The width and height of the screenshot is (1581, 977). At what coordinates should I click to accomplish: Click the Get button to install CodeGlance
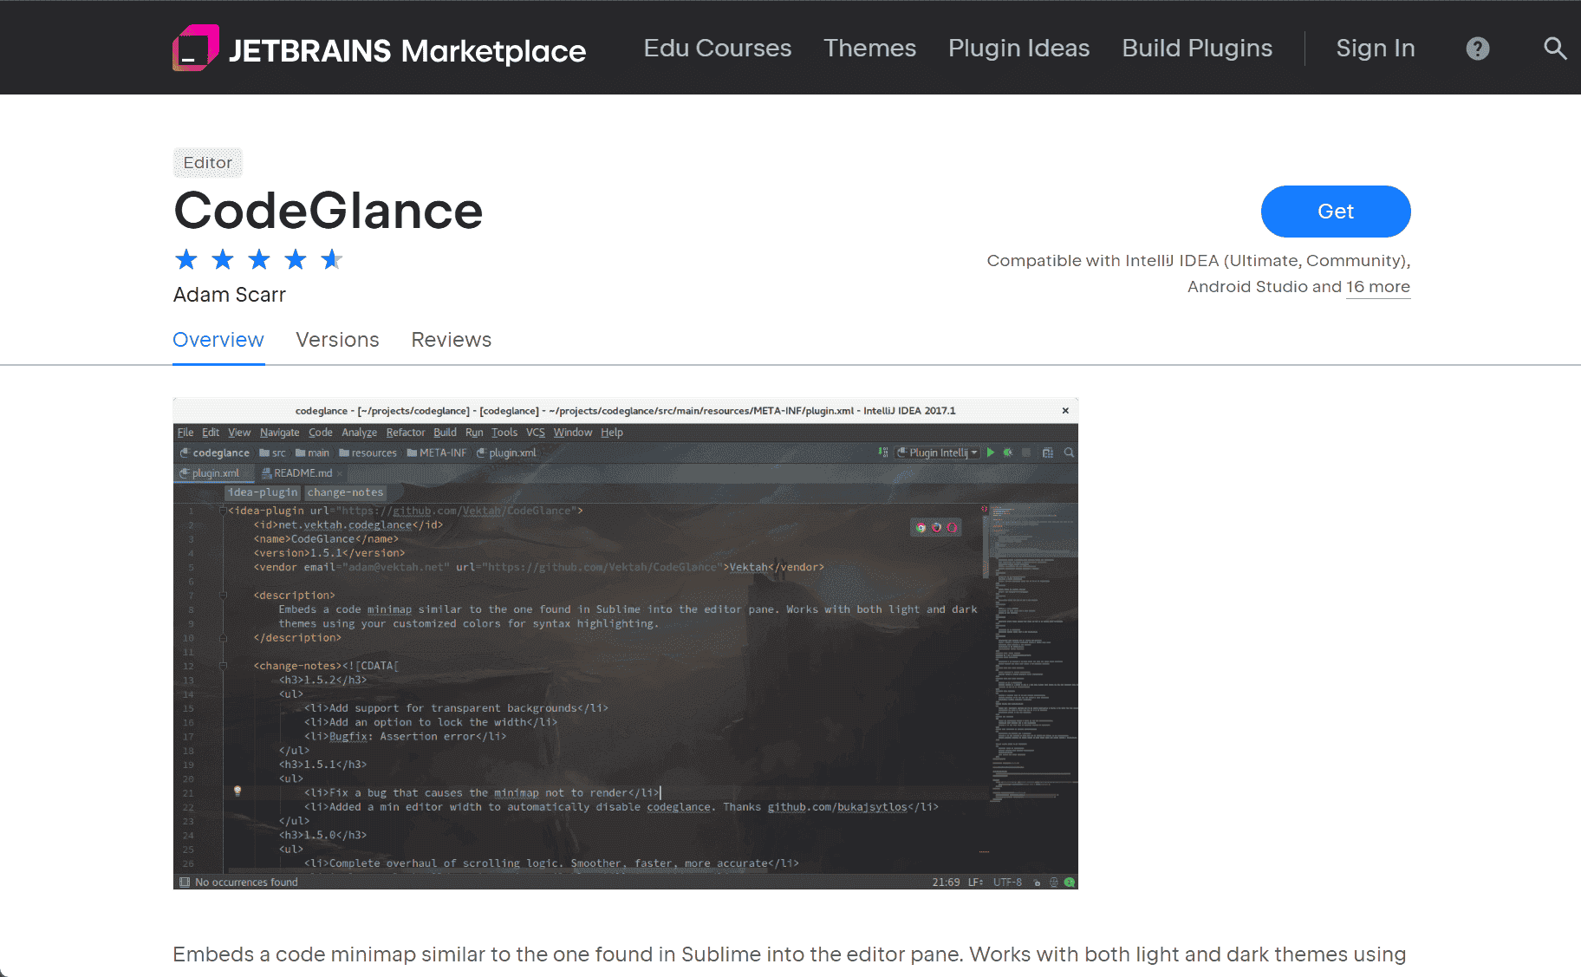pyautogui.click(x=1336, y=211)
